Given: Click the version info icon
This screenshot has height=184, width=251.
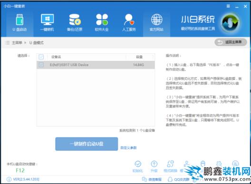Looking at the screenshot, I should pyautogui.click(x=9, y=179).
